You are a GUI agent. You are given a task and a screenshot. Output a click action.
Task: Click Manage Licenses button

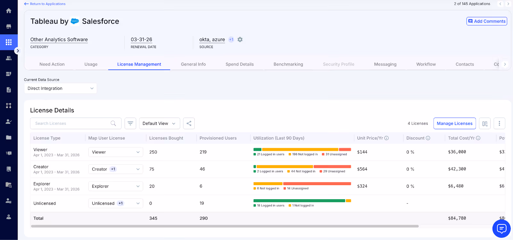pyautogui.click(x=455, y=123)
